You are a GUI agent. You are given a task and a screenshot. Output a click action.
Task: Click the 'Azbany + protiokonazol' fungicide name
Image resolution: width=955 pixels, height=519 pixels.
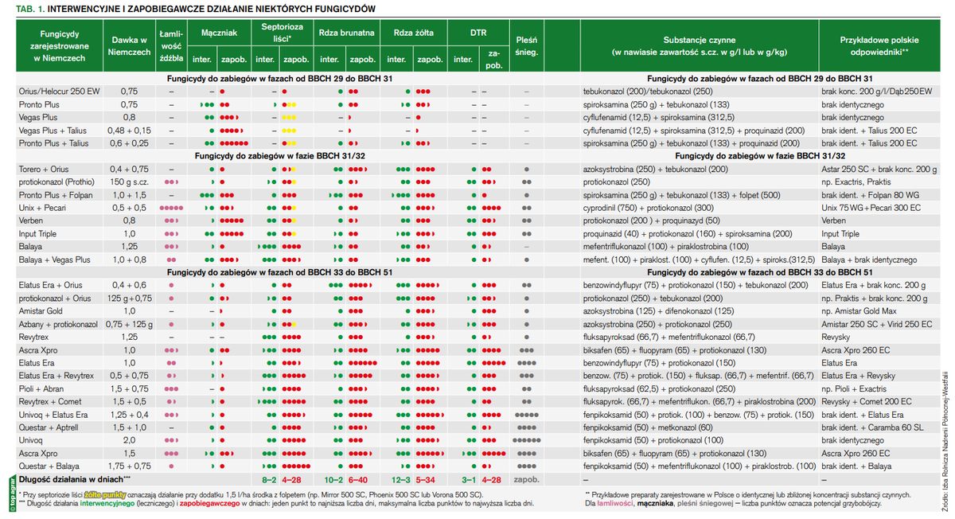tap(58, 324)
